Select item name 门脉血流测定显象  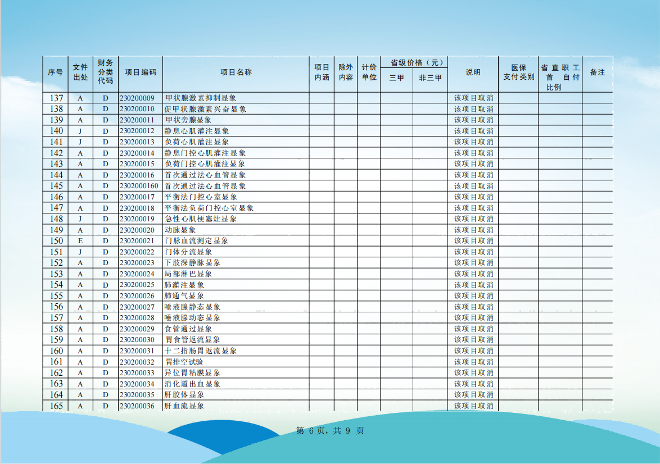click(197, 240)
